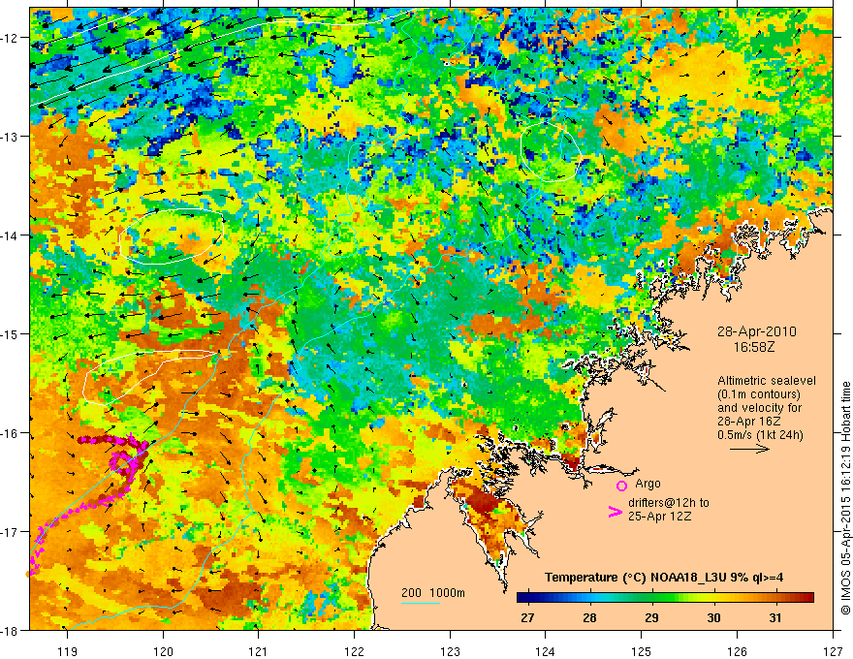Click the cyan isobath legend line
The width and height of the screenshot is (853, 659).
coord(421,603)
